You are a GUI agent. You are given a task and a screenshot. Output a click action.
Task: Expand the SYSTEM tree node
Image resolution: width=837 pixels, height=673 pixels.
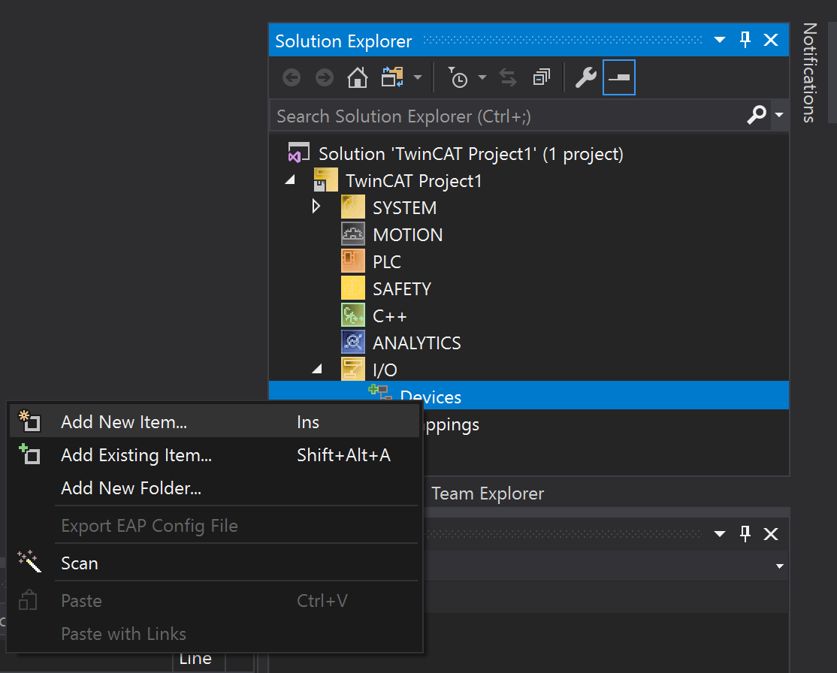pyautogui.click(x=316, y=206)
